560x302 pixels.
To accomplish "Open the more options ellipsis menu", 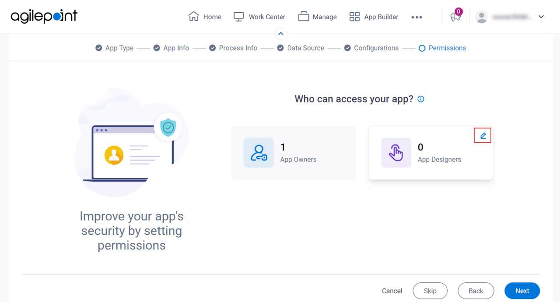I will [x=416, y=17].
